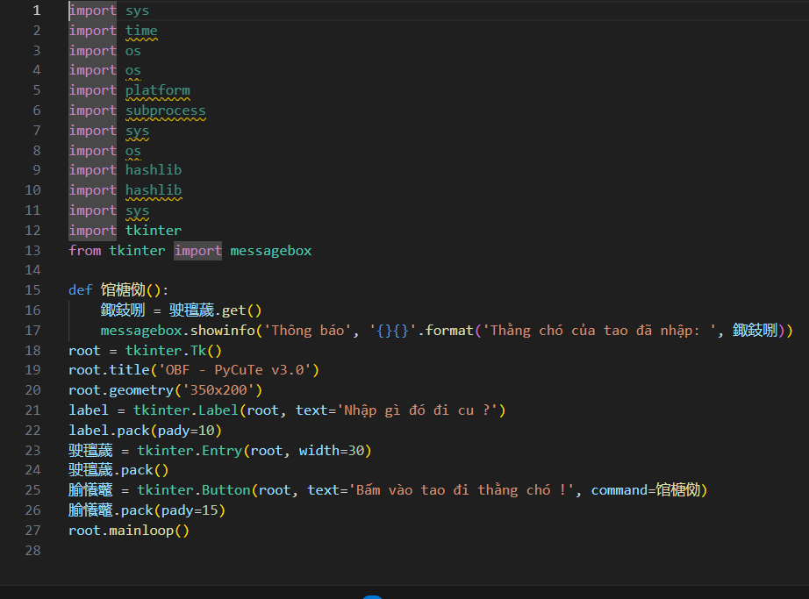Click line number 1 in the gutter
Image resolution: width=809 pixels, height=599 pixels.
point(37,11)
